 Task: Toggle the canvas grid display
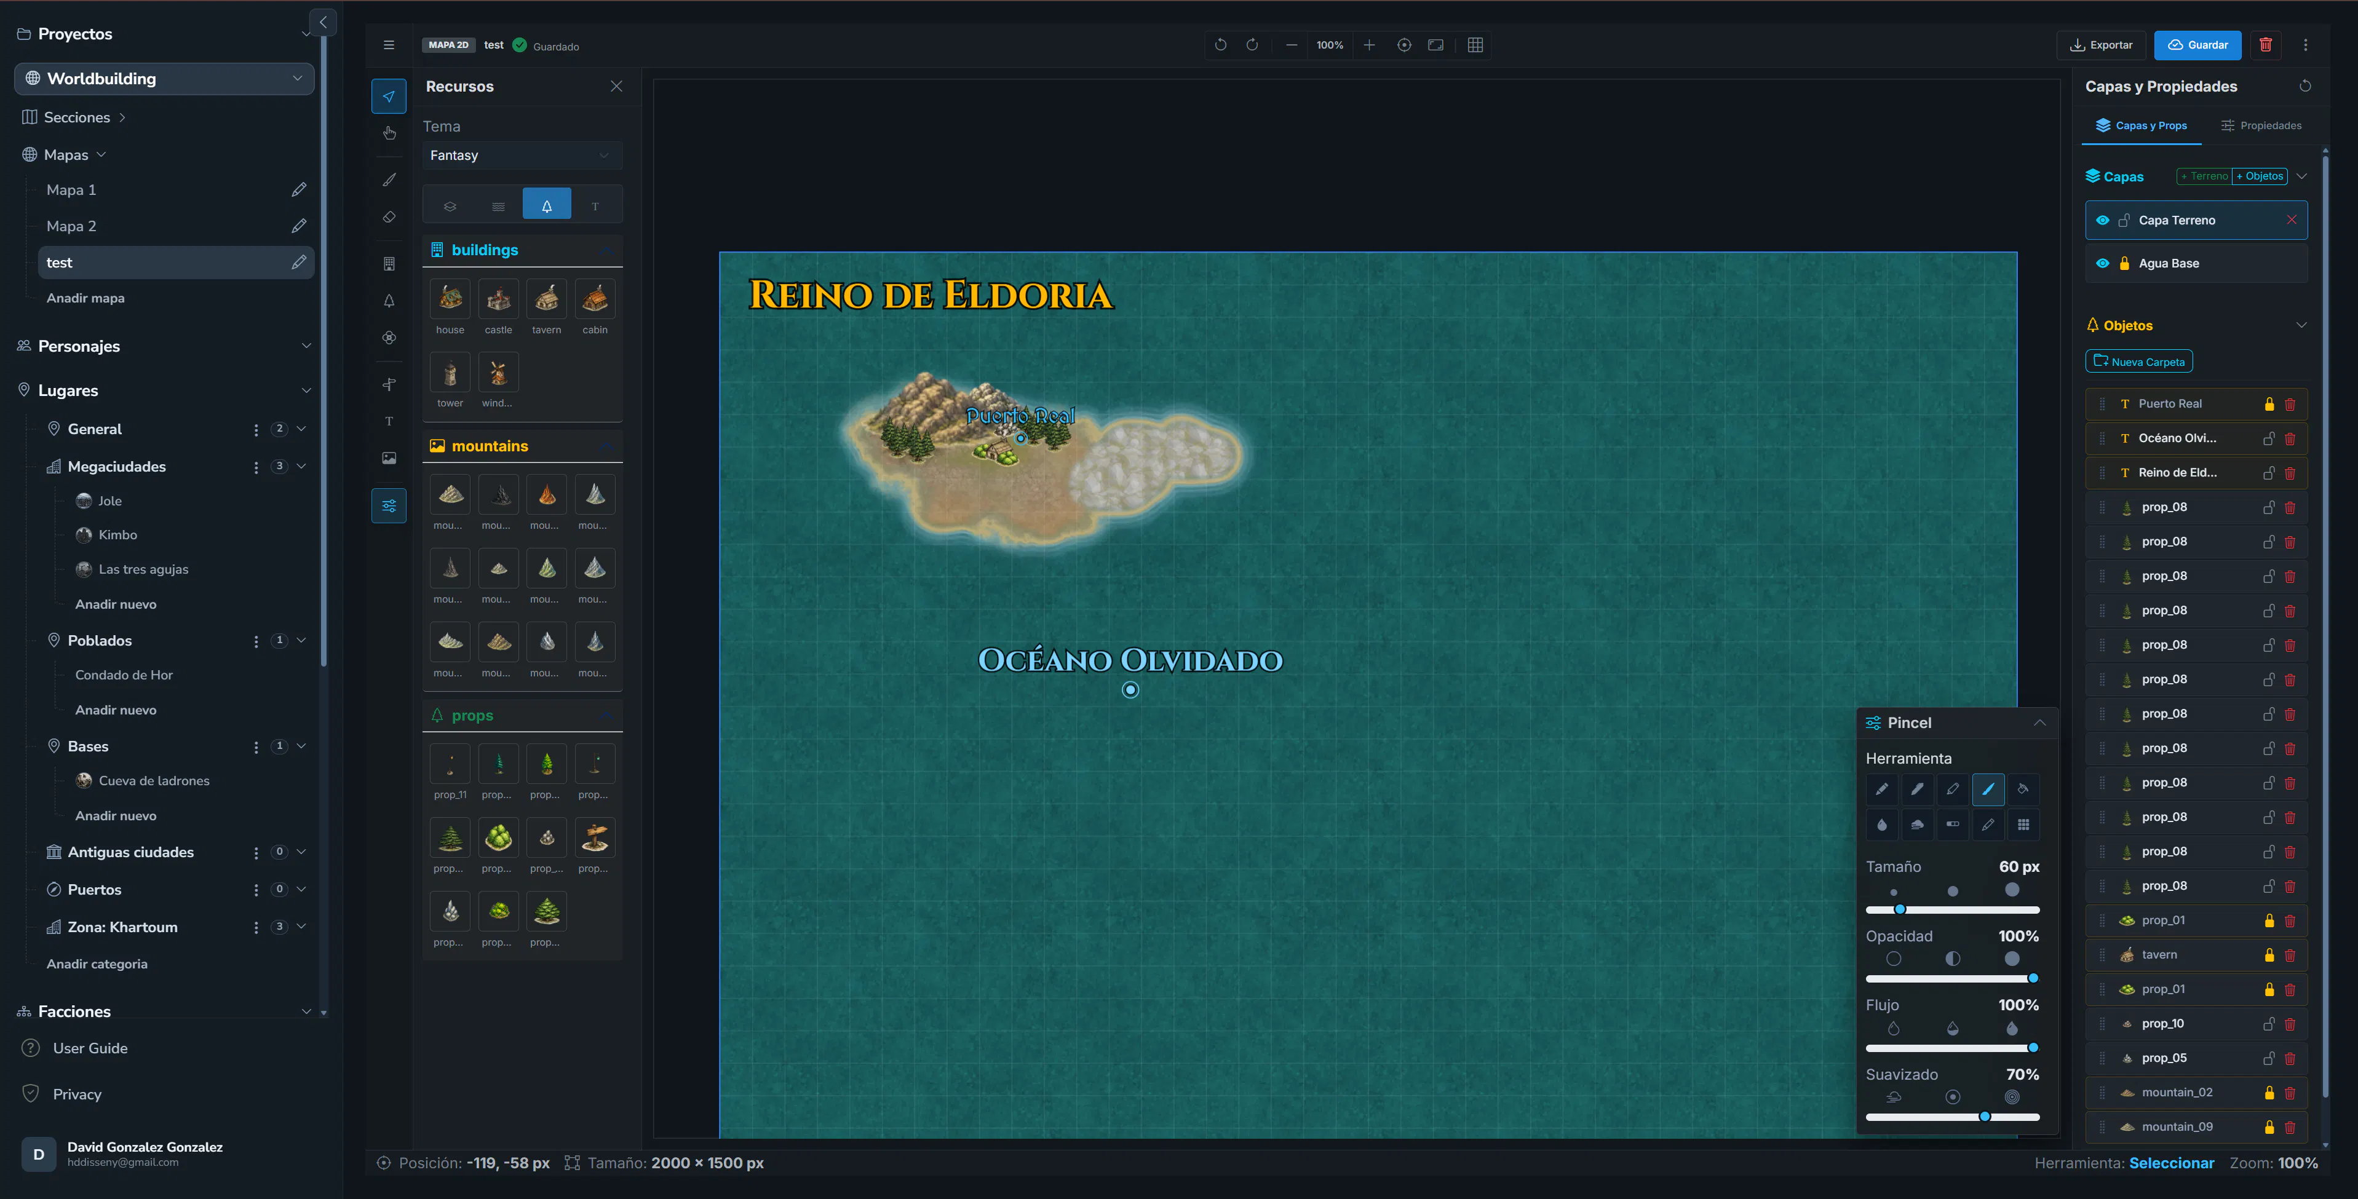click(x=1475, y=45)
